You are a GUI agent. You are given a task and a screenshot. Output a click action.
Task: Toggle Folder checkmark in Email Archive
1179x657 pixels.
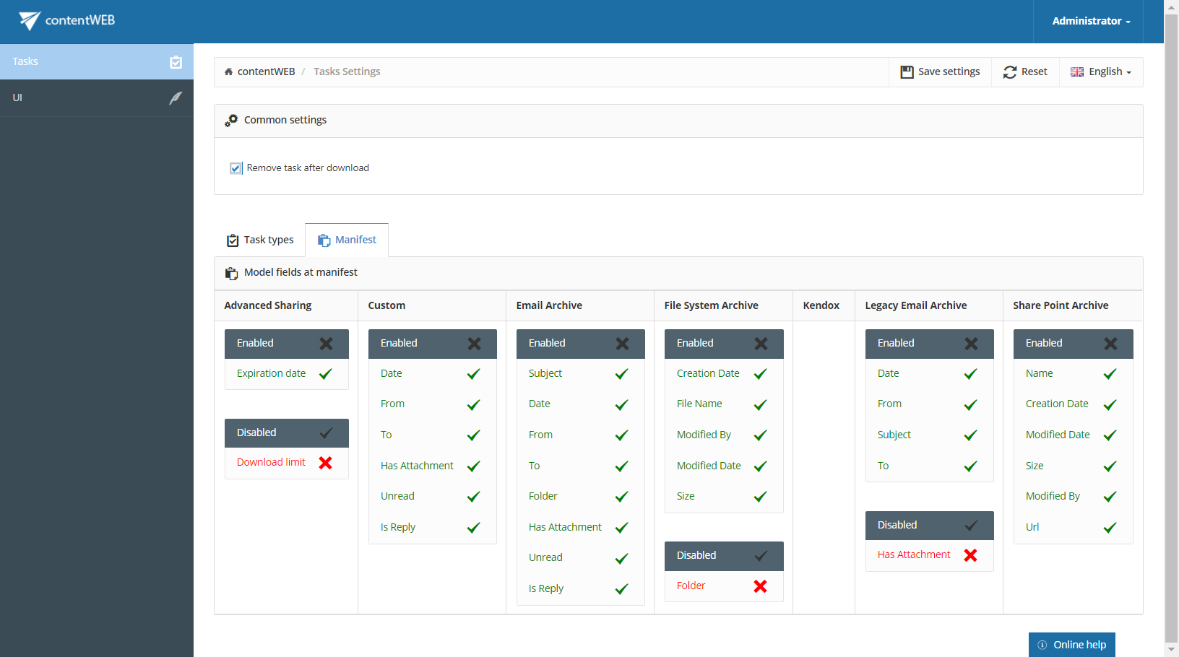click(x=622, y=497)
